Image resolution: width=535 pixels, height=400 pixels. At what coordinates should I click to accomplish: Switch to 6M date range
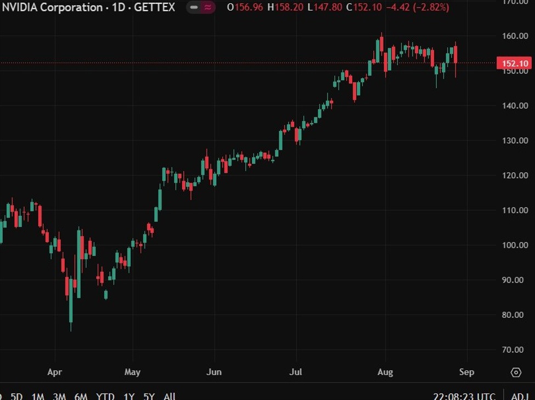click(80, 396)
